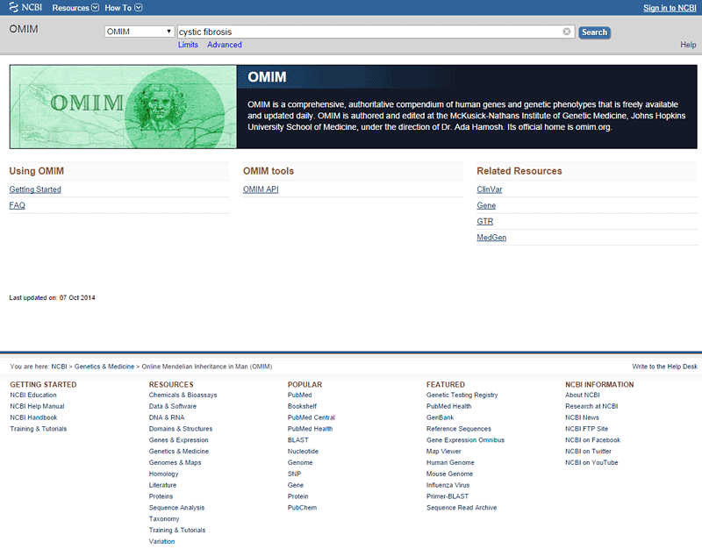Expand the OMIM database selector
This screenshot has height=549, width=702.
tap(140, 32)
